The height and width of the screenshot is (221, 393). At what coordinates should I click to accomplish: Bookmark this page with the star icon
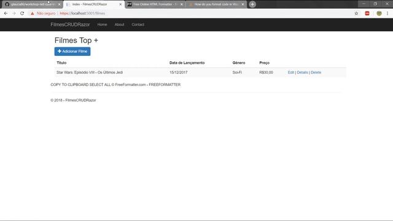click(356, 14)
